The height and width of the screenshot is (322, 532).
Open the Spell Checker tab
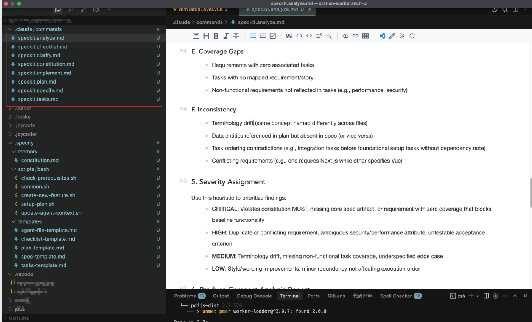pyautogui.click(x=401, y=296)
